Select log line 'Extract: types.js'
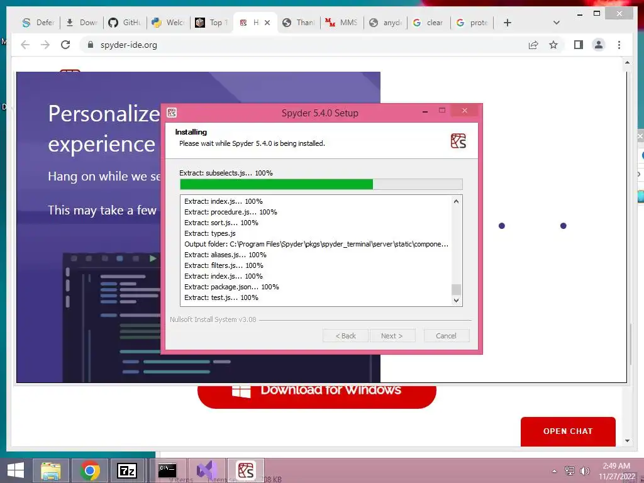The width and height of the screenshot is (644, 483). (210, 233)
